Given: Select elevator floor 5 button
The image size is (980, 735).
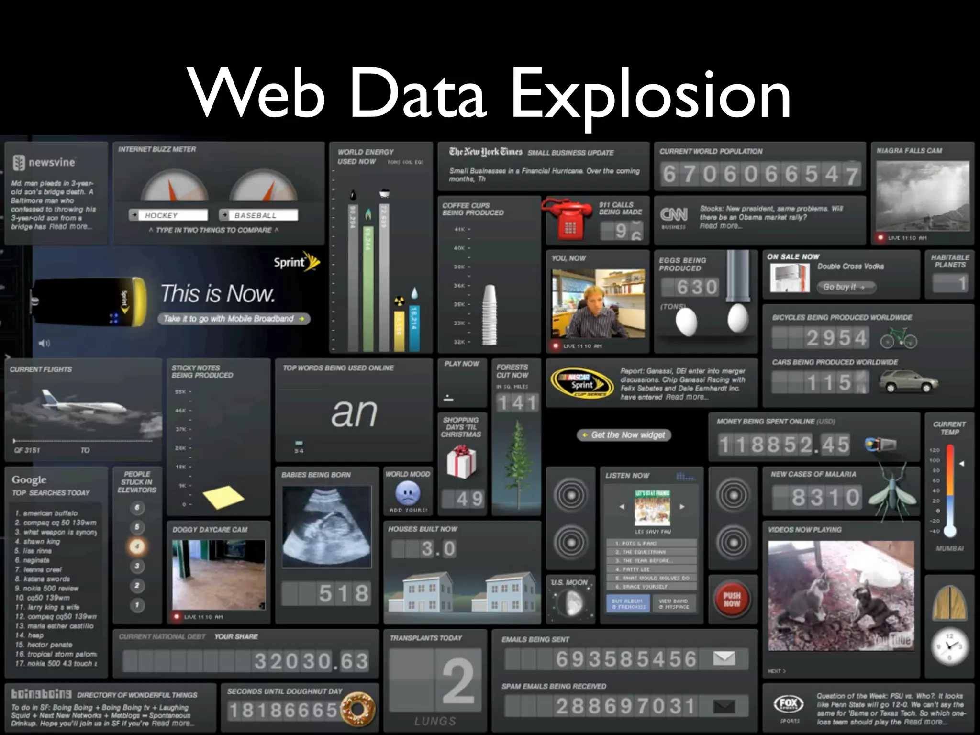Looking at the screenshot, I should point(137,527).
